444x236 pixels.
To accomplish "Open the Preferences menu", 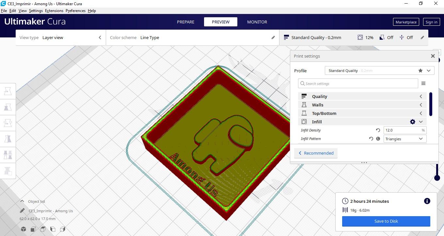I will coord(75,11).
